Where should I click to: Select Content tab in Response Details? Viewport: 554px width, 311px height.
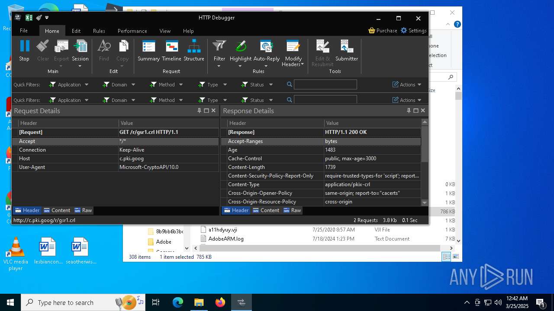pyautogui.click(x=266, y=210)
